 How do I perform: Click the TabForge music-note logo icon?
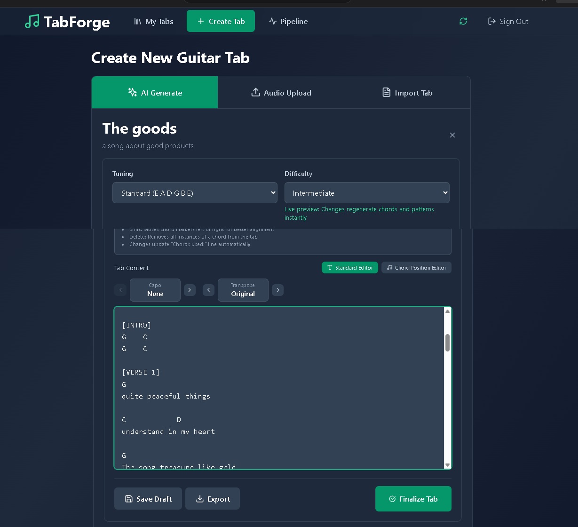click(x=32, y=21)
